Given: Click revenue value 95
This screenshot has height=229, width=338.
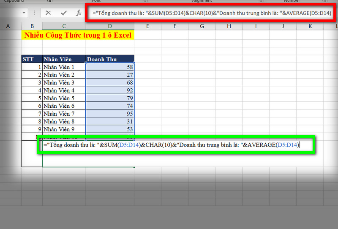Looking at the screenshot, I should (110, 114).
